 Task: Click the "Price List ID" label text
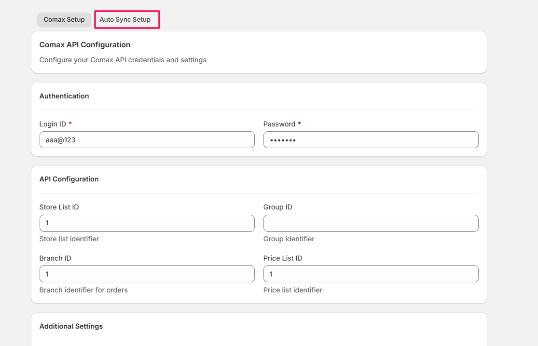[283, 258]
